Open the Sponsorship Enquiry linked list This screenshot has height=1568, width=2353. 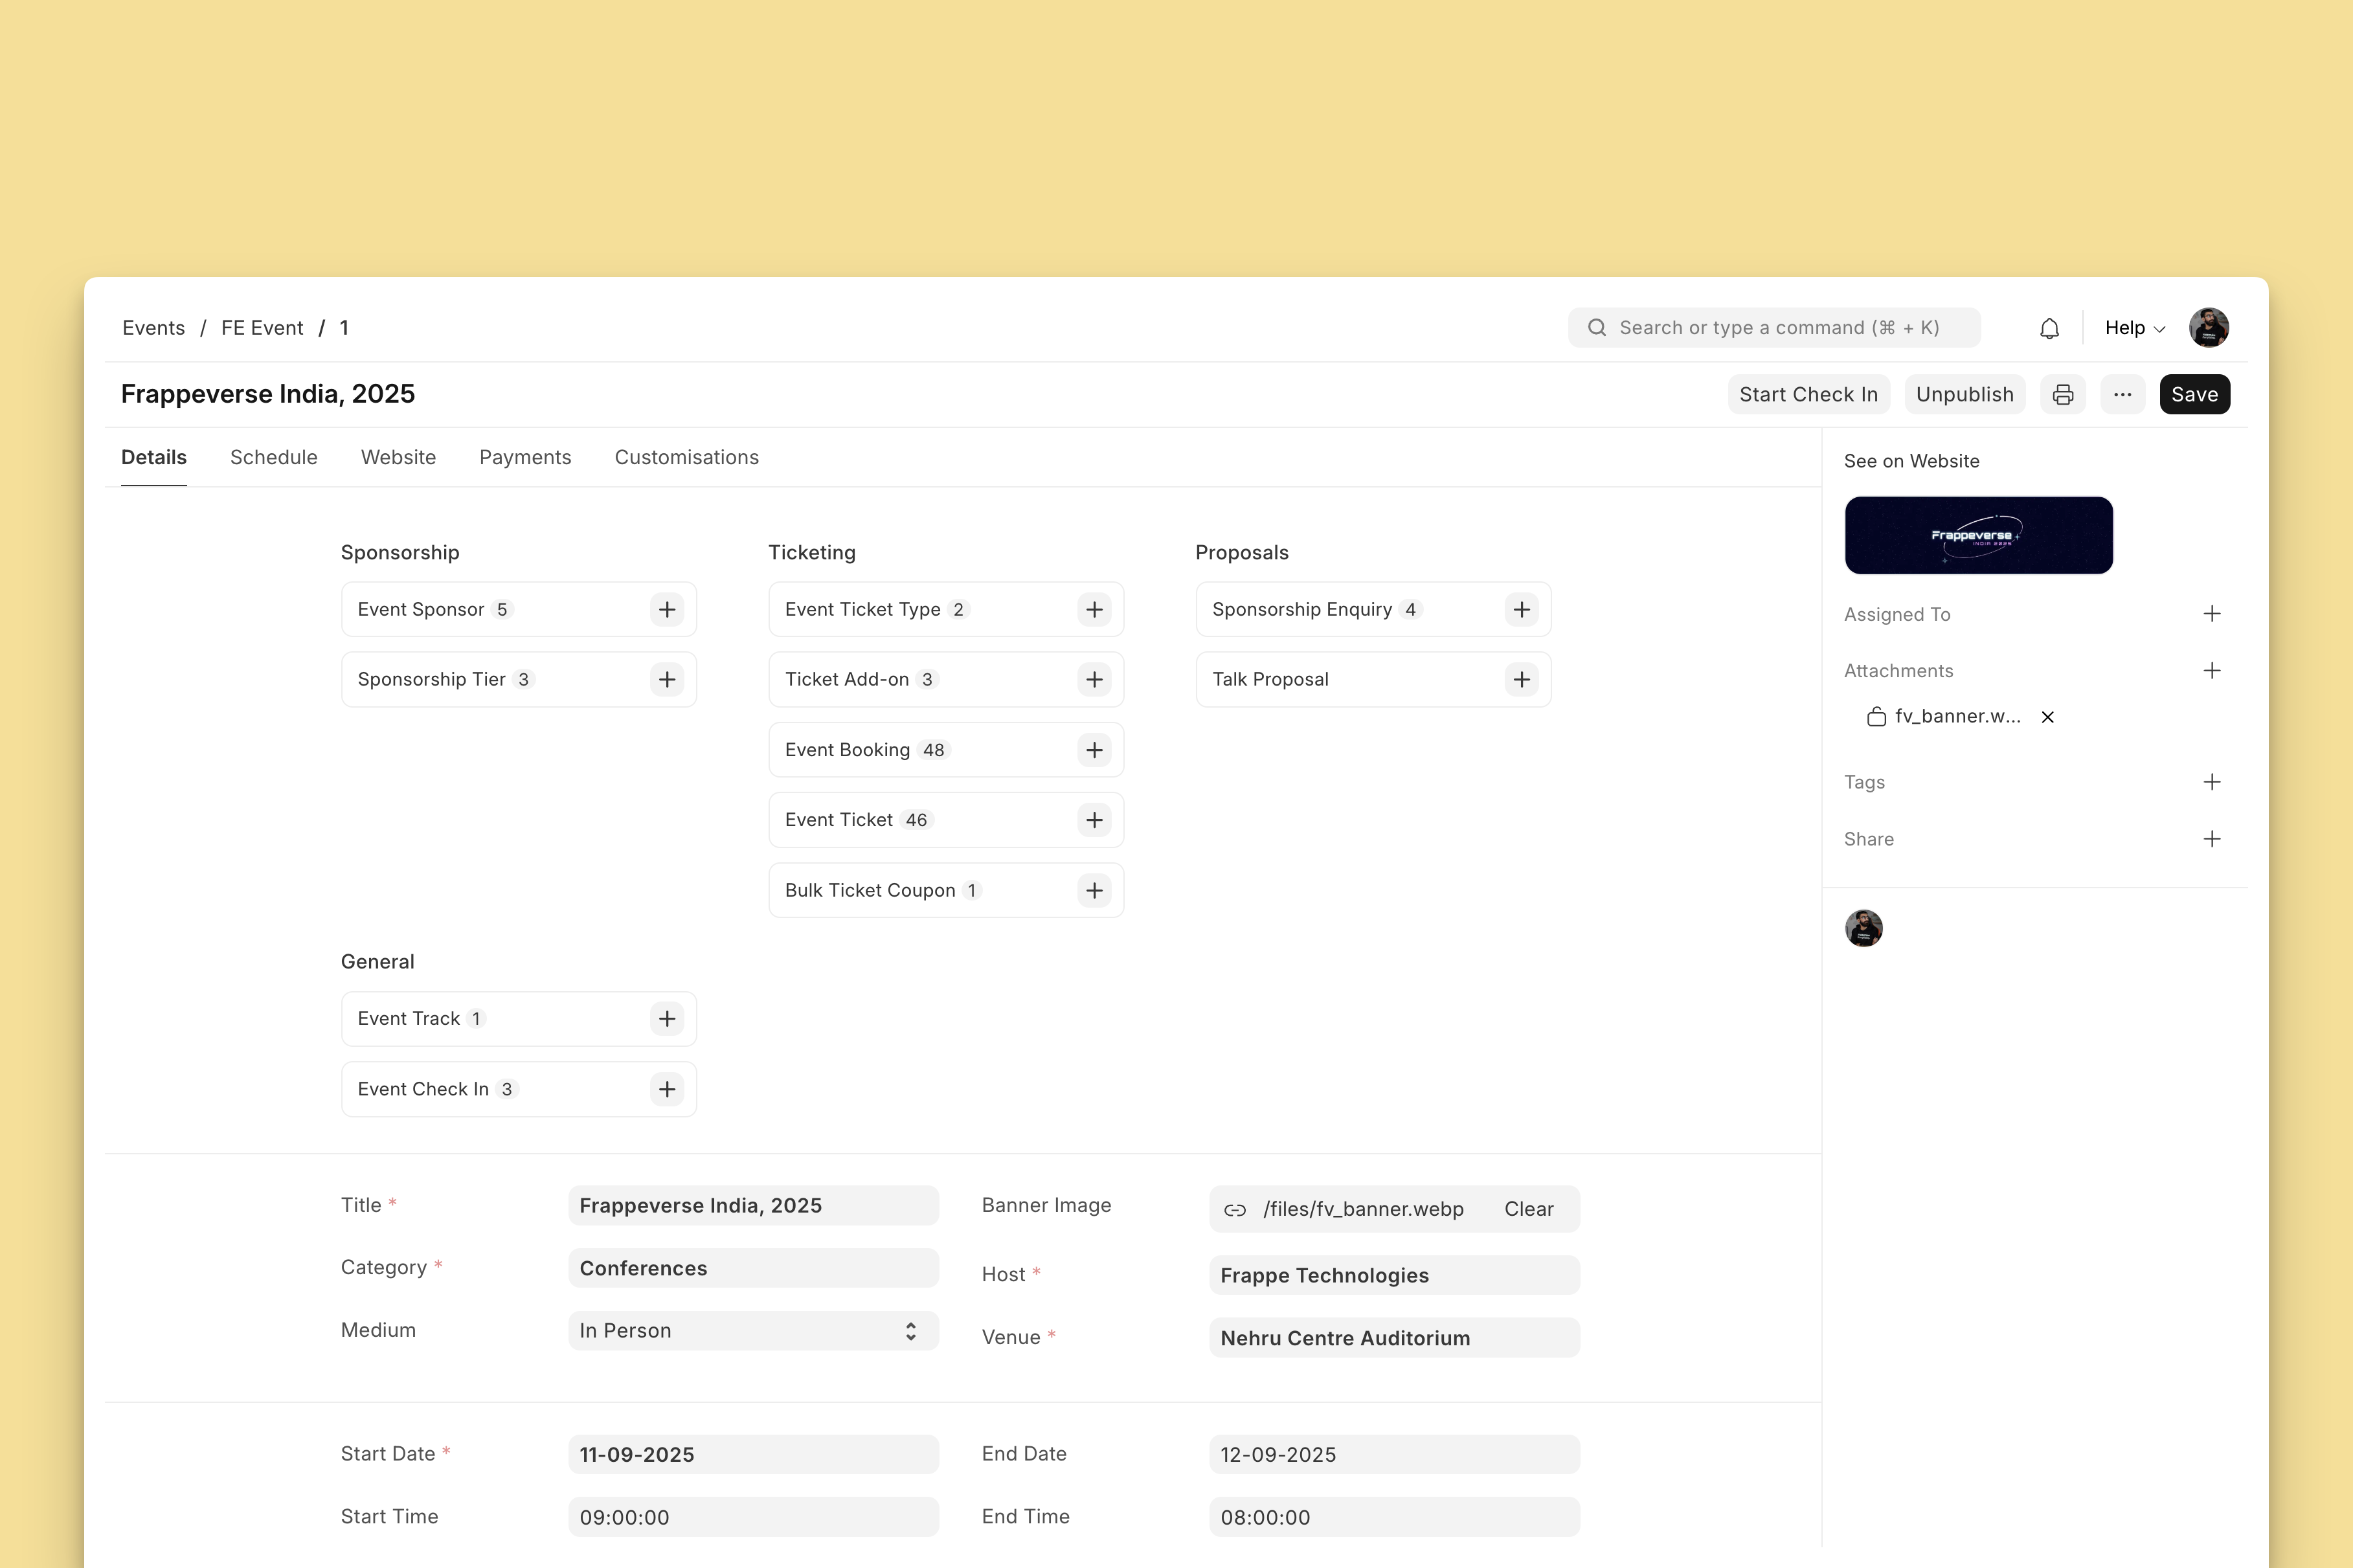(1301, 610)
